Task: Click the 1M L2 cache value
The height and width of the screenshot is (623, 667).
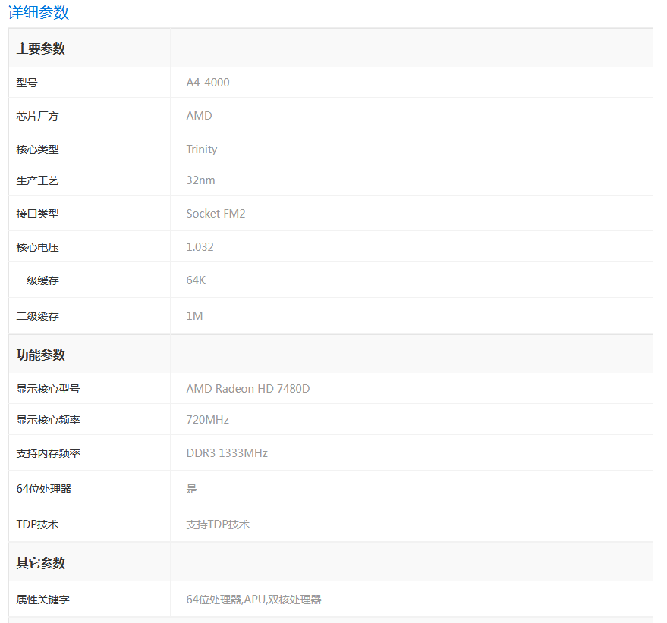Action: 193,315
